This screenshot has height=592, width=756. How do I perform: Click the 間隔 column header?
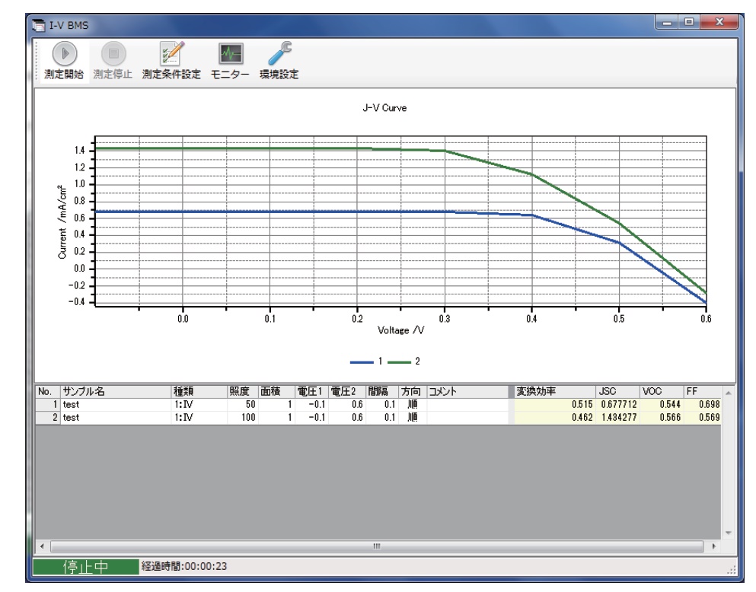click(x=382, y=391)
